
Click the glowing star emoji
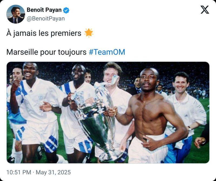pyautogui.click(x=89, y=33)
